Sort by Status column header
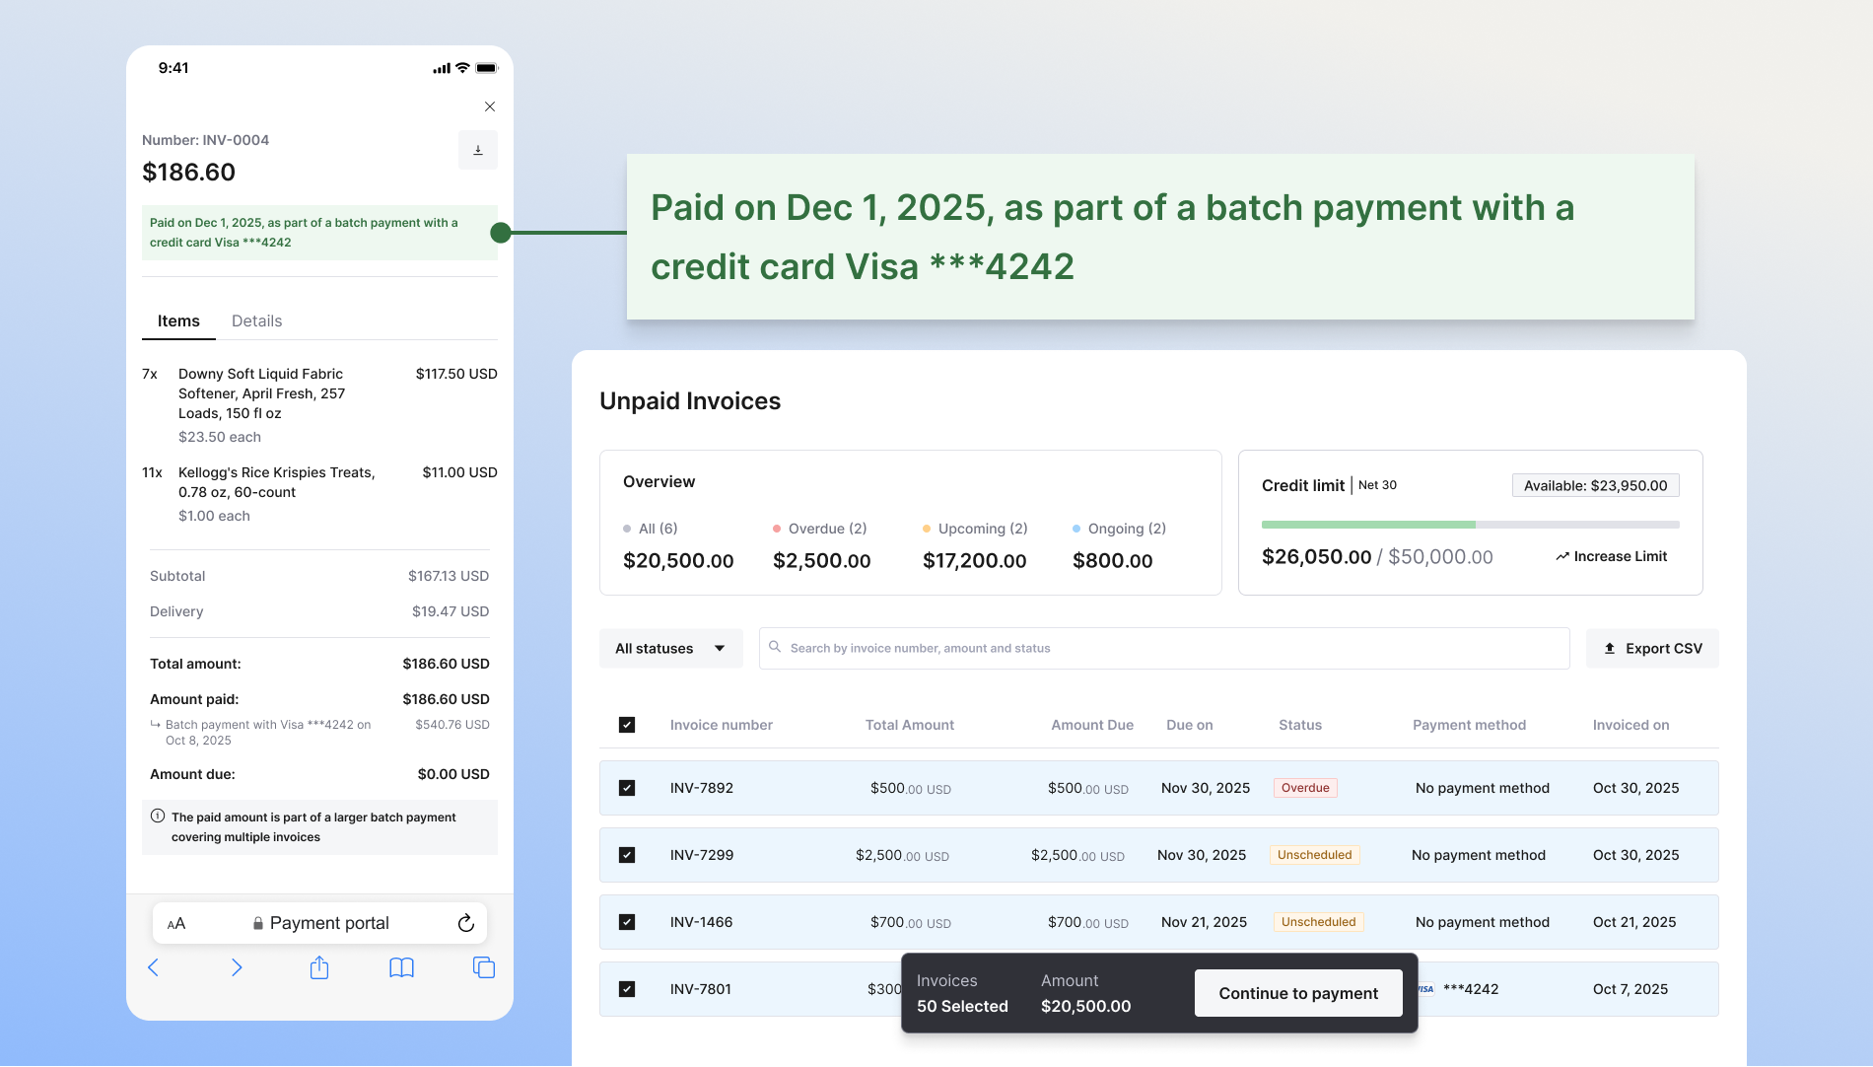The image size is (1873, 1067). tap(1300, 725)
